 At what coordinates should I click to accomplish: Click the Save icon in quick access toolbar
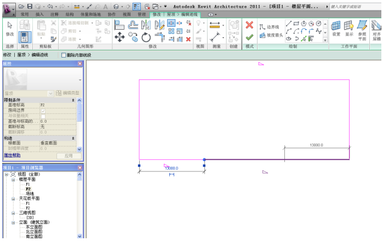[x=30, y=5]
